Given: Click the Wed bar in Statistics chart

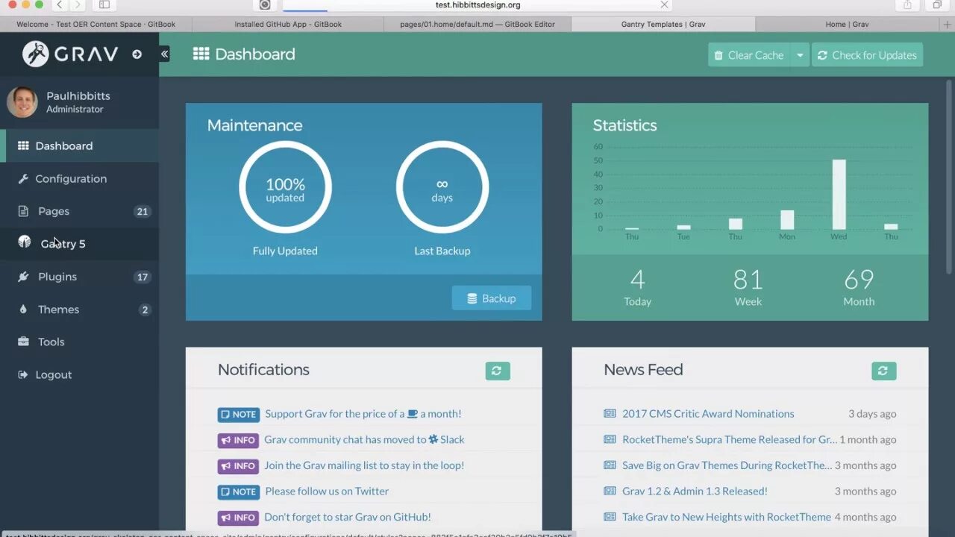Looking at the screenshot, I should click(839, 195).
